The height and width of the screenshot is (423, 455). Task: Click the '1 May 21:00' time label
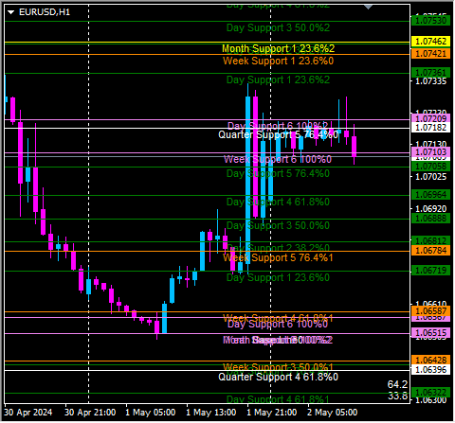[x=272, y=413]
